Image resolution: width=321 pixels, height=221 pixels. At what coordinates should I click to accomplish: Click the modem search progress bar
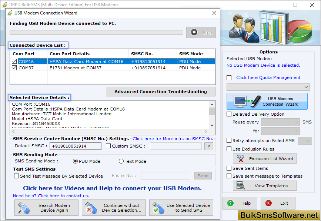click(96, 33)
